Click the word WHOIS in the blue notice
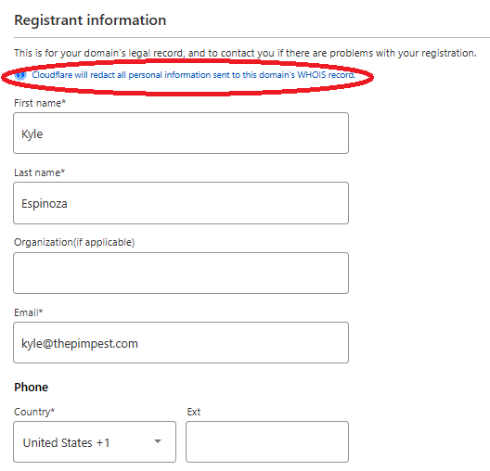The image size is (490, 471). pyautogui.click(x=311, y=75)
